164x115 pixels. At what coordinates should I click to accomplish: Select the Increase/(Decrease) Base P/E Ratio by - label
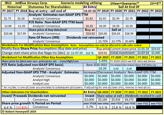point(134,65)
